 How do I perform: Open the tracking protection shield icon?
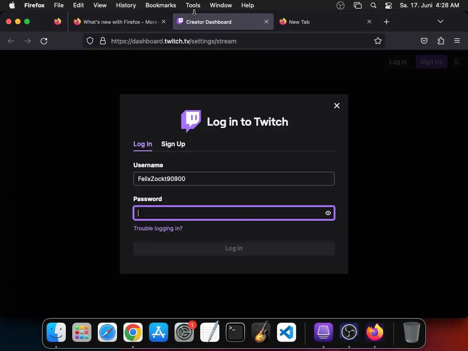click(90, 41)
